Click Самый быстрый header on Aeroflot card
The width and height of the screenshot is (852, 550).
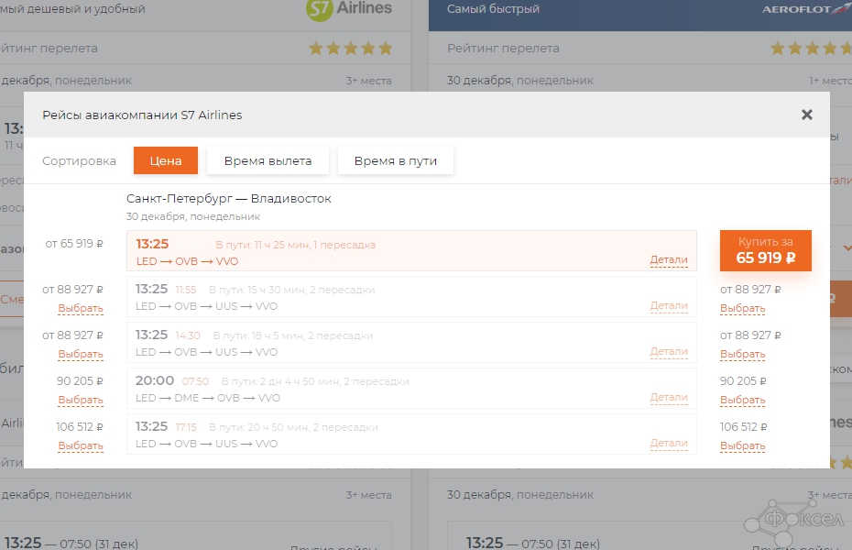point(493,8)
